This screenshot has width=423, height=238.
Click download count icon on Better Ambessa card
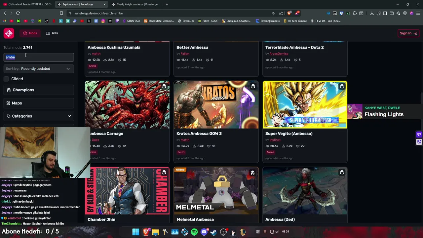point(194,60)
